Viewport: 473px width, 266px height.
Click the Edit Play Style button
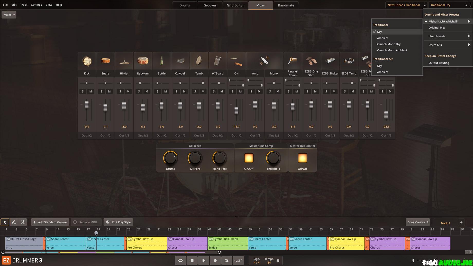(119, 222)
